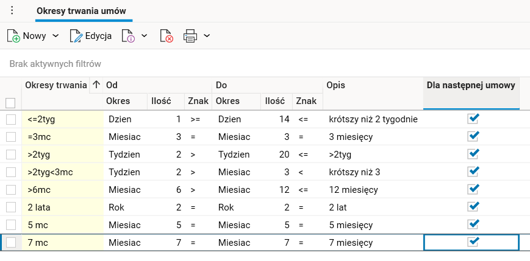
Task: Click the Dla następnej umowy column header
Action: click(x=470, y=85)
